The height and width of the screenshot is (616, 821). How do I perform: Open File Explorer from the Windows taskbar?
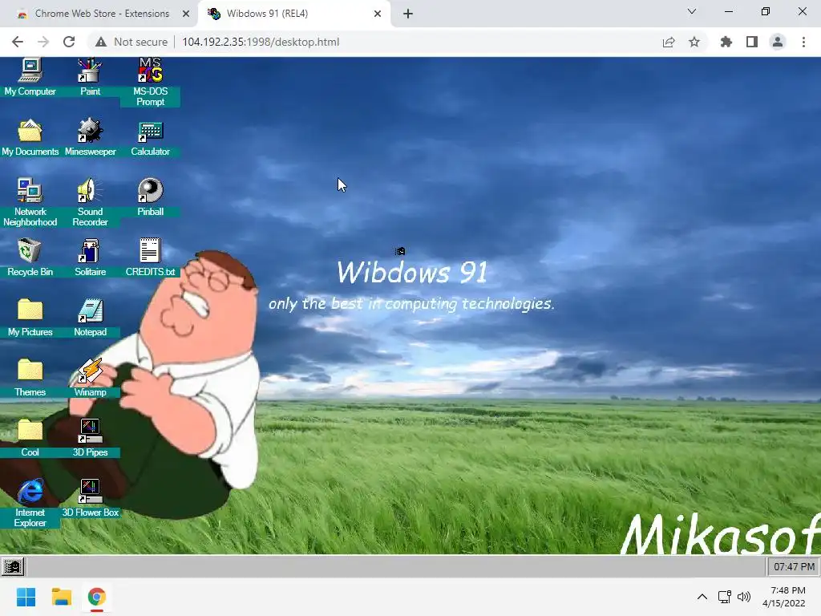point(61,597)
